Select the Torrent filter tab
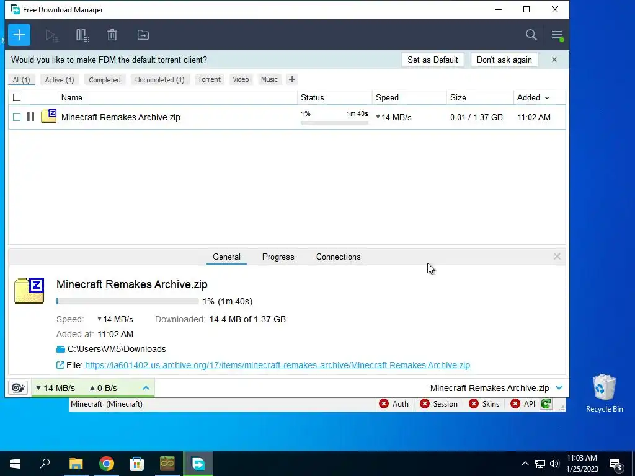 [x=209, y=79]
